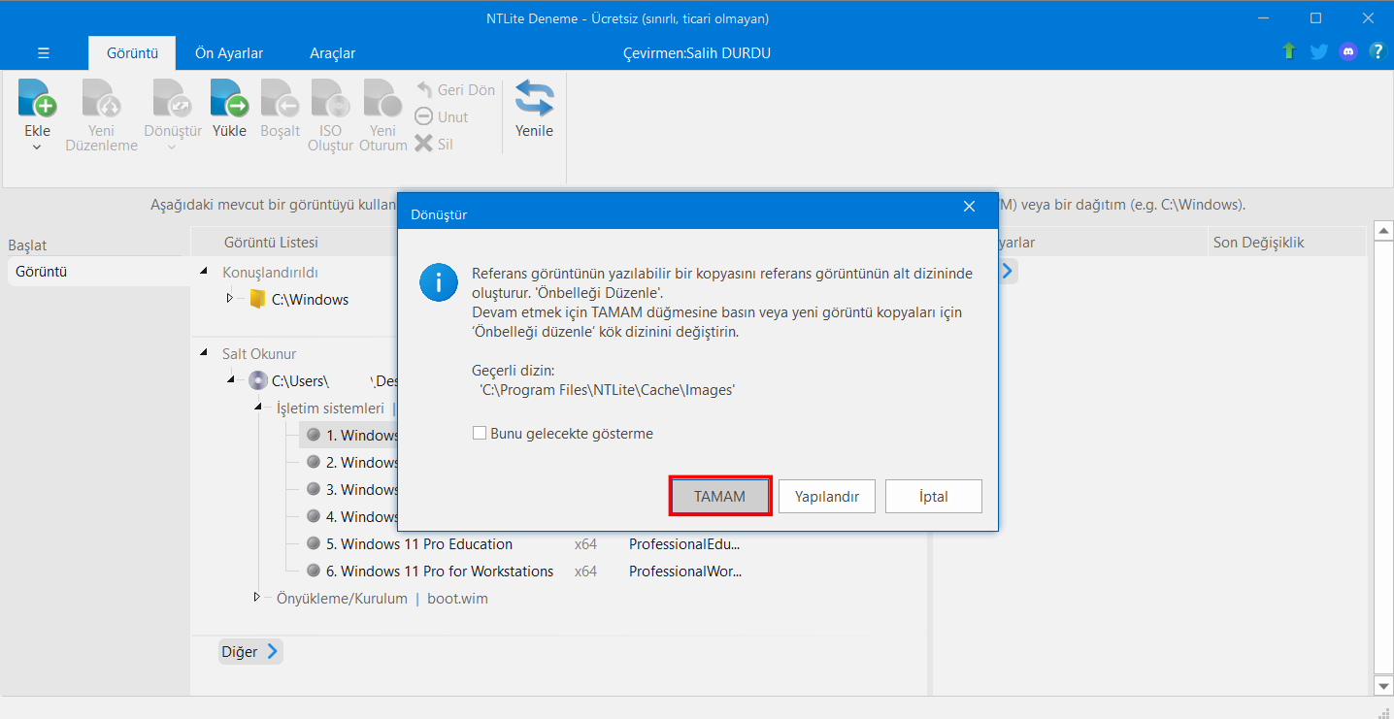Collapse the Konuşlandırıldı group
The height and width of the screenshot is (719, 1394).
coord(204,273)
